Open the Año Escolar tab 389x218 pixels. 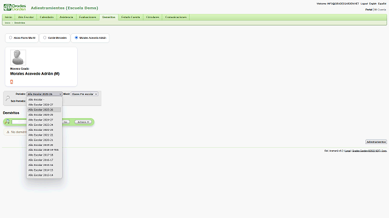point(26,17)
